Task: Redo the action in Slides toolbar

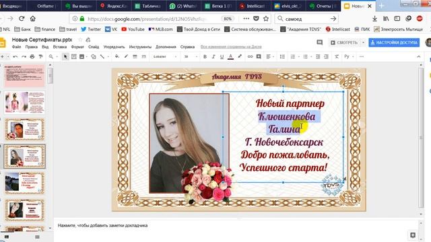Action: tap(24, 56)
